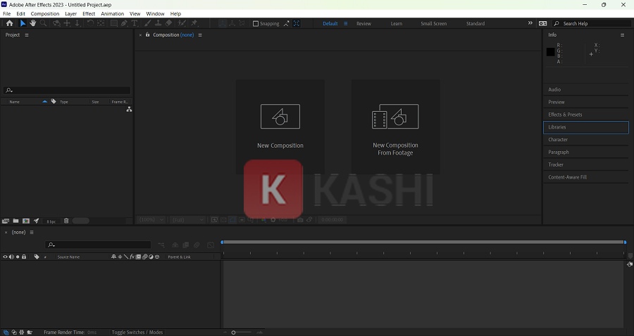Click the rocket project settings icon
Screen dimensions: 634x336
click(x=37, y=221)
